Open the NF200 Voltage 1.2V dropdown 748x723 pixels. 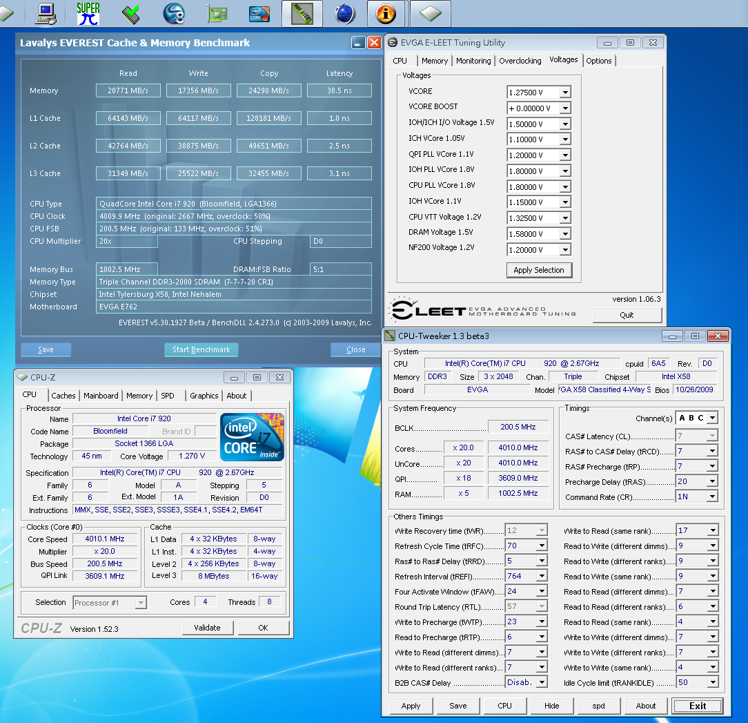[x=565, y=250]
